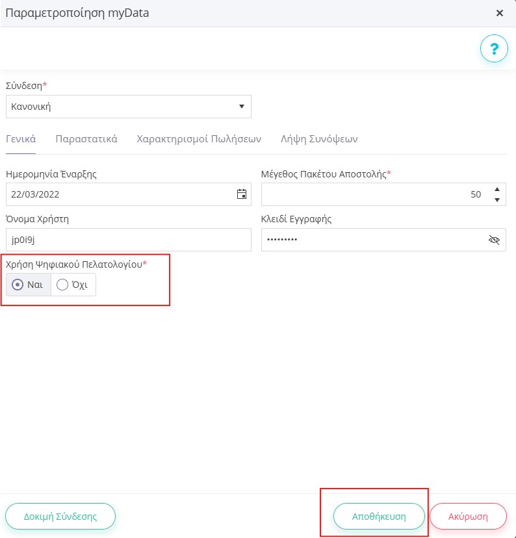Screen dimensions: 516x538
Task: Run Δοκιμή Σύνδεσης connection test
Action: pos(60,517)
